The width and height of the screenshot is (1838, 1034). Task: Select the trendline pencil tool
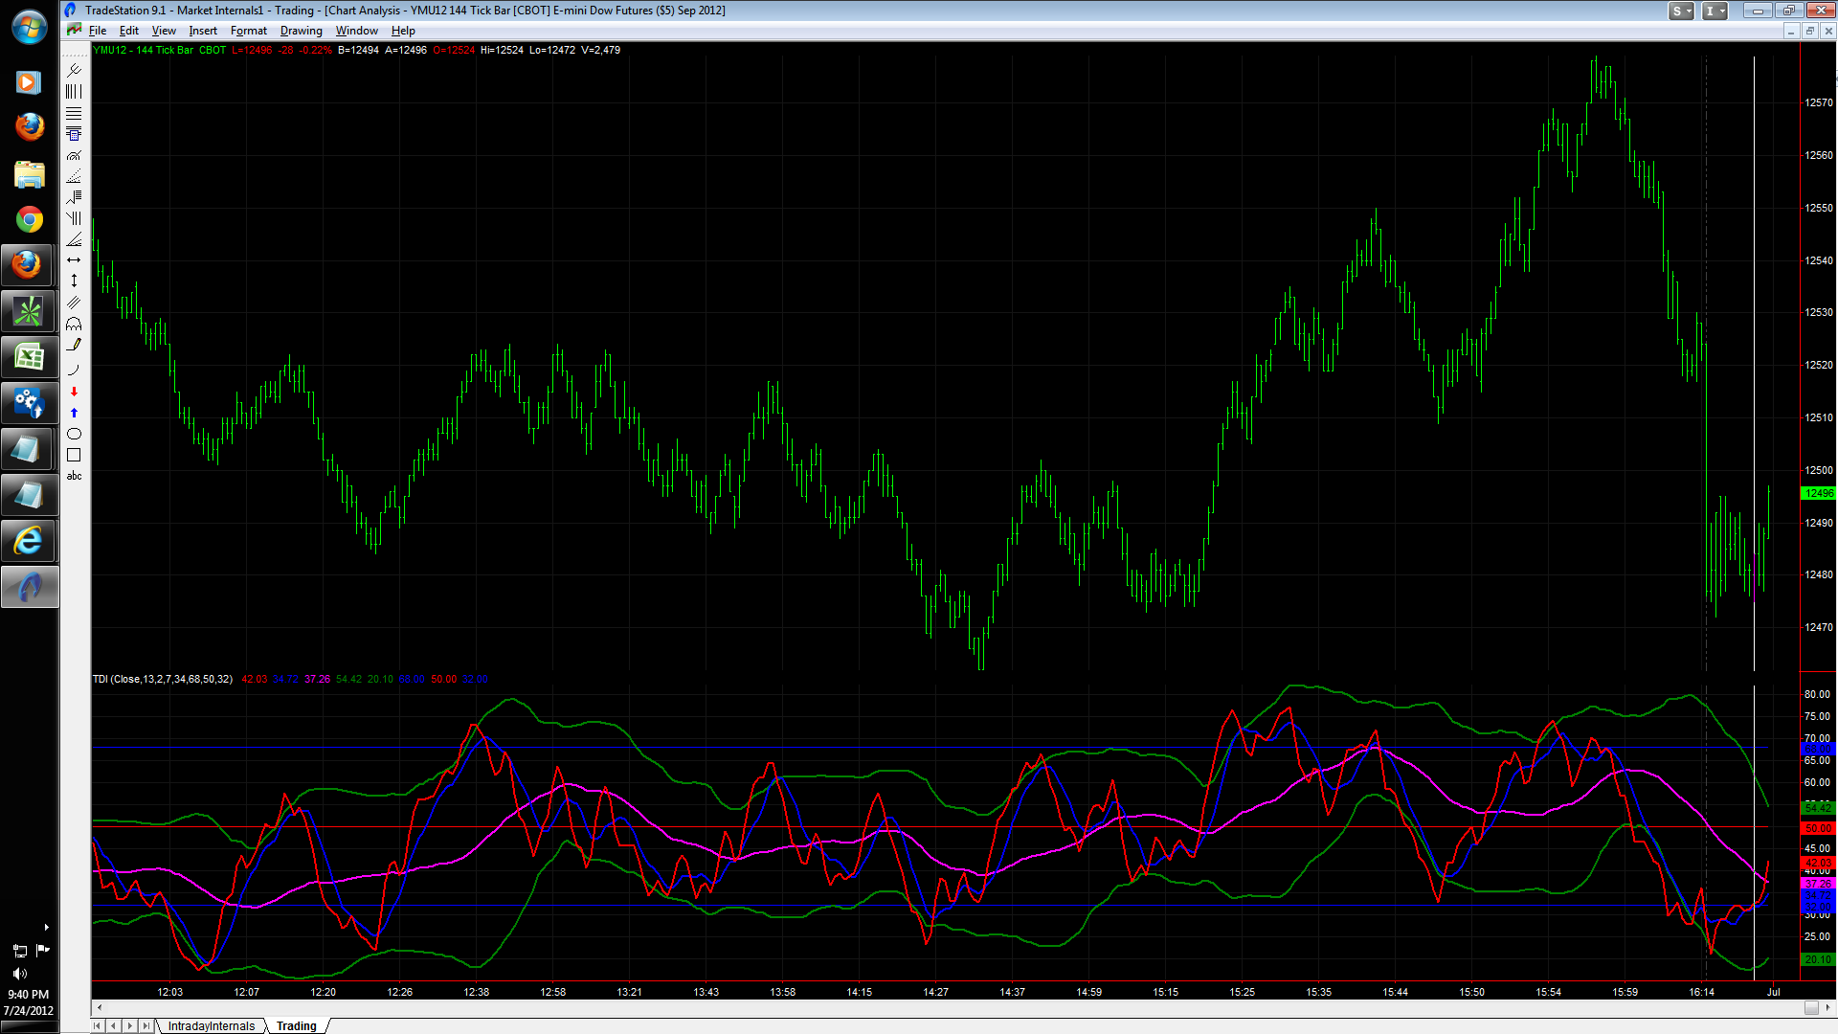point(74,345)
